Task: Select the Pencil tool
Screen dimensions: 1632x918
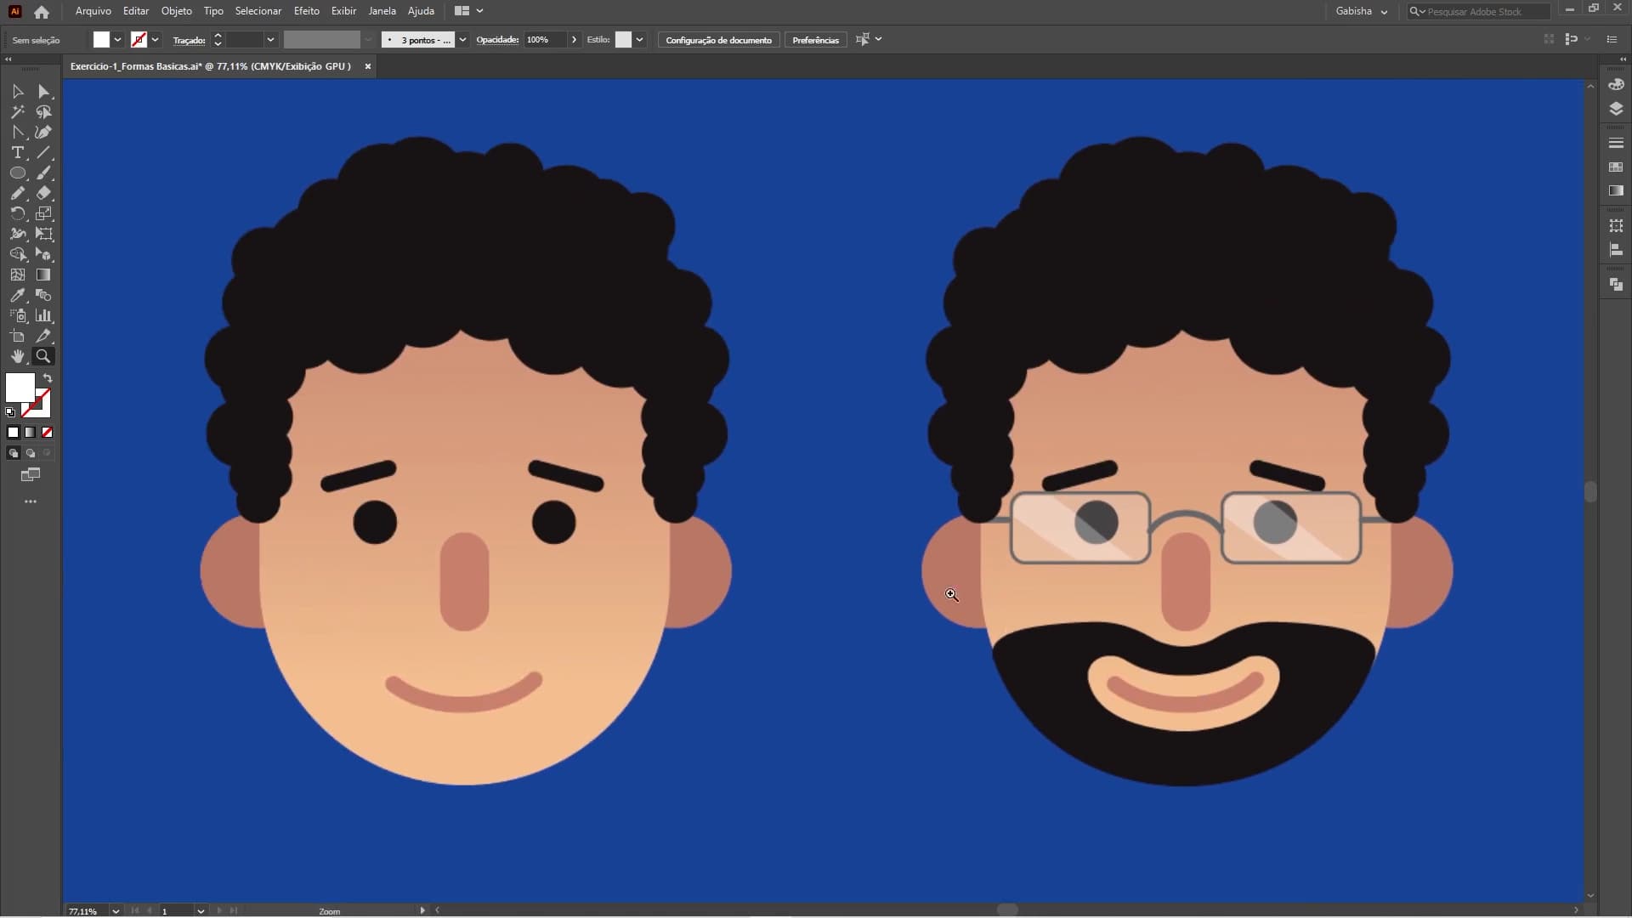Action: 18,193
